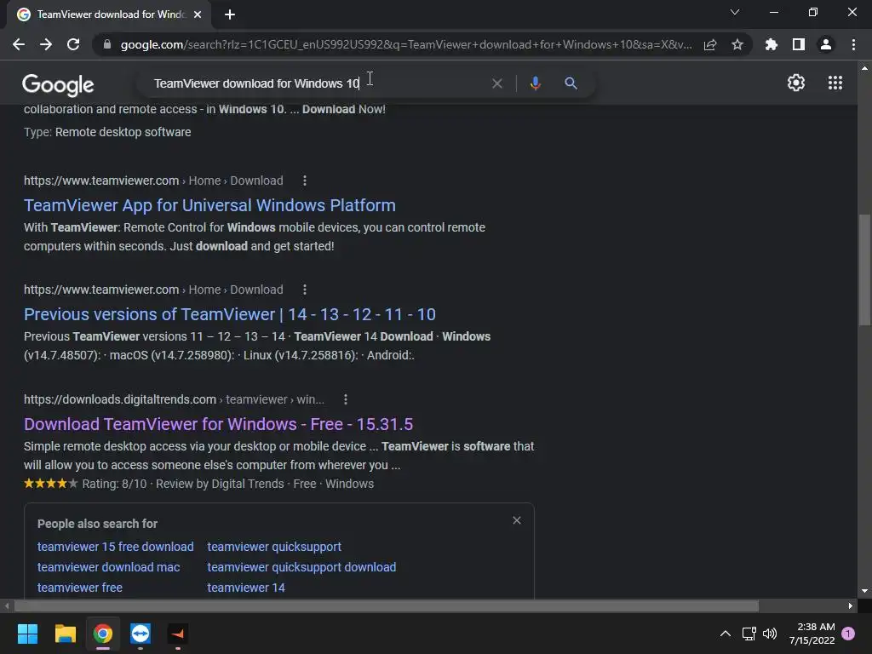This screenshot has height=654, width=872.
Task: Open the Chrome side panel
Action: coord(799,44)
